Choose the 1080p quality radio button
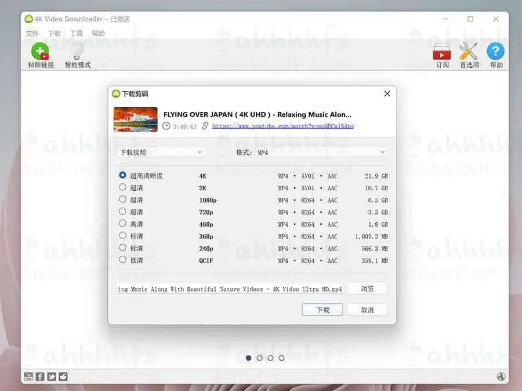Screen dimensions: 522x391 [122, 199]
